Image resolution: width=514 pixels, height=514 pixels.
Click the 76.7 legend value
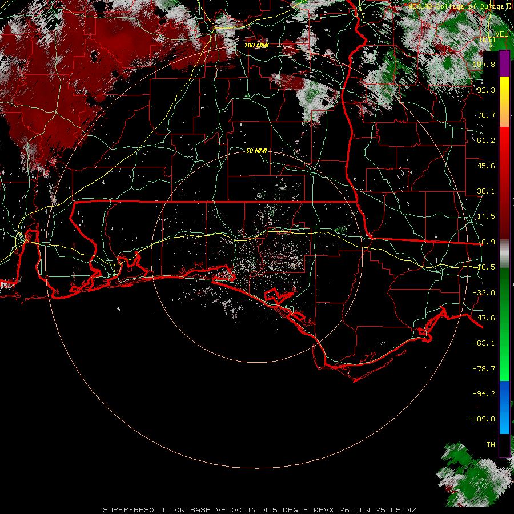point(486,115)
